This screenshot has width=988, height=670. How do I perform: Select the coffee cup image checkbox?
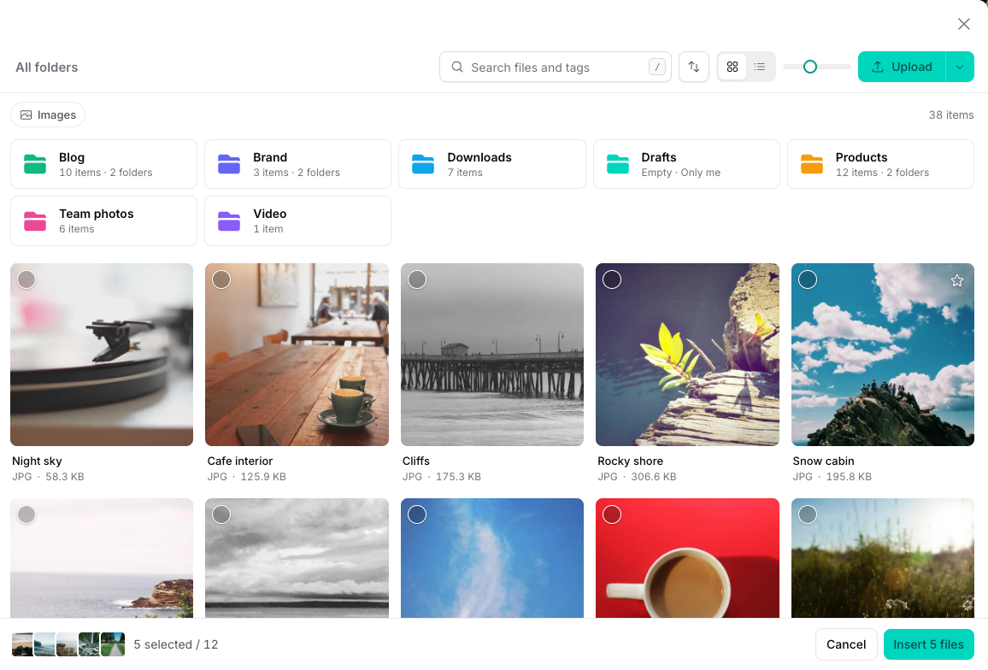tap(612, 514)
